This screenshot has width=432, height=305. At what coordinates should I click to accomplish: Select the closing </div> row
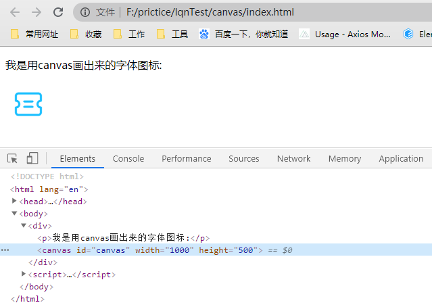(x=43, y=262)
